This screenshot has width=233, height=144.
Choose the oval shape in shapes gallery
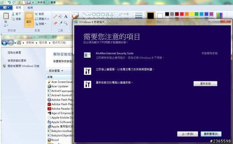pos(94,15)
